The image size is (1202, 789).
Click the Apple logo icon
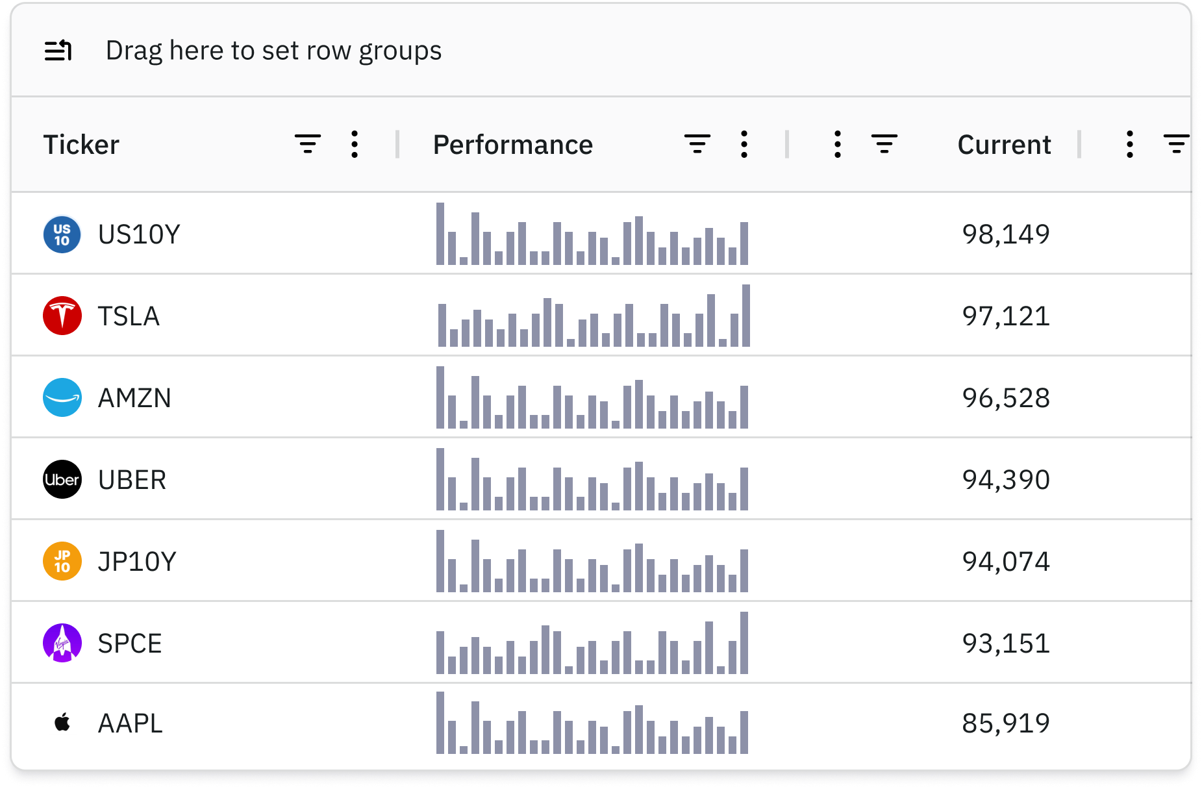pos(62,723)
